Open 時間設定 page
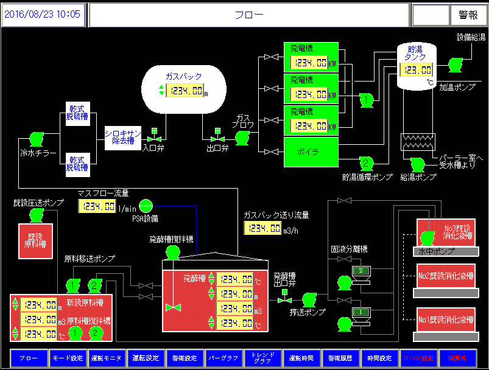This screenshot has width=489, height=370. (x=379, y=358)
